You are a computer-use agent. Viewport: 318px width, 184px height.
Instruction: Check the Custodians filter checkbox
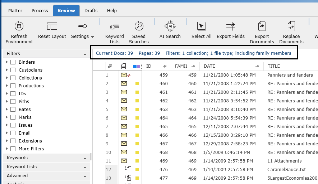[13, 70]
